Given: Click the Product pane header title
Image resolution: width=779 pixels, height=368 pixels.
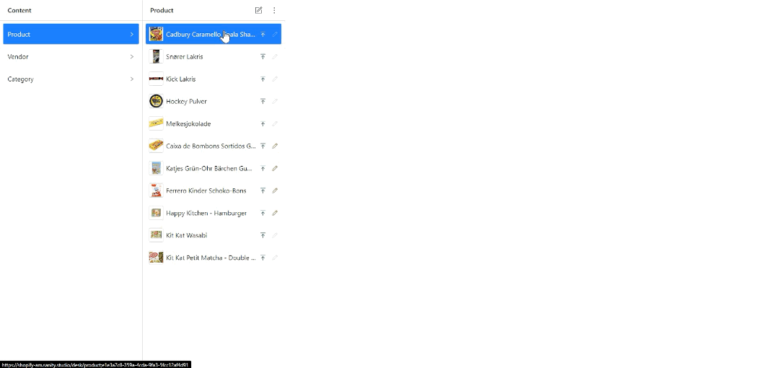Looking at the screenshot, I should [162, 10].
